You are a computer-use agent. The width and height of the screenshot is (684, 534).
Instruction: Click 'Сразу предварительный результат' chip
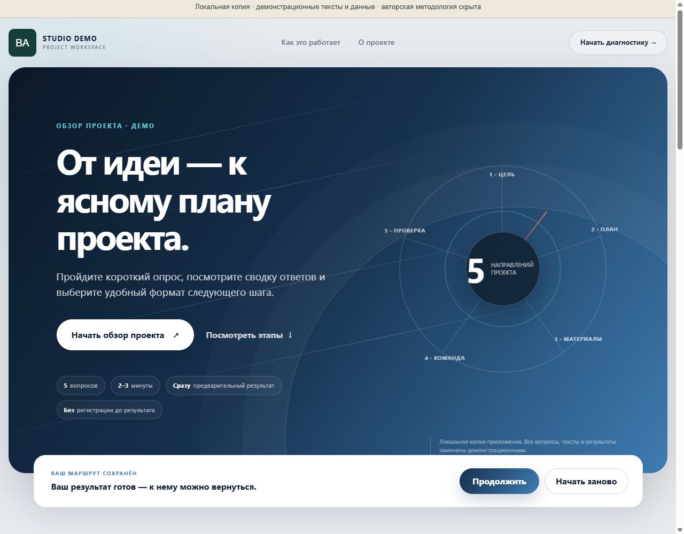tap(223, 386)
